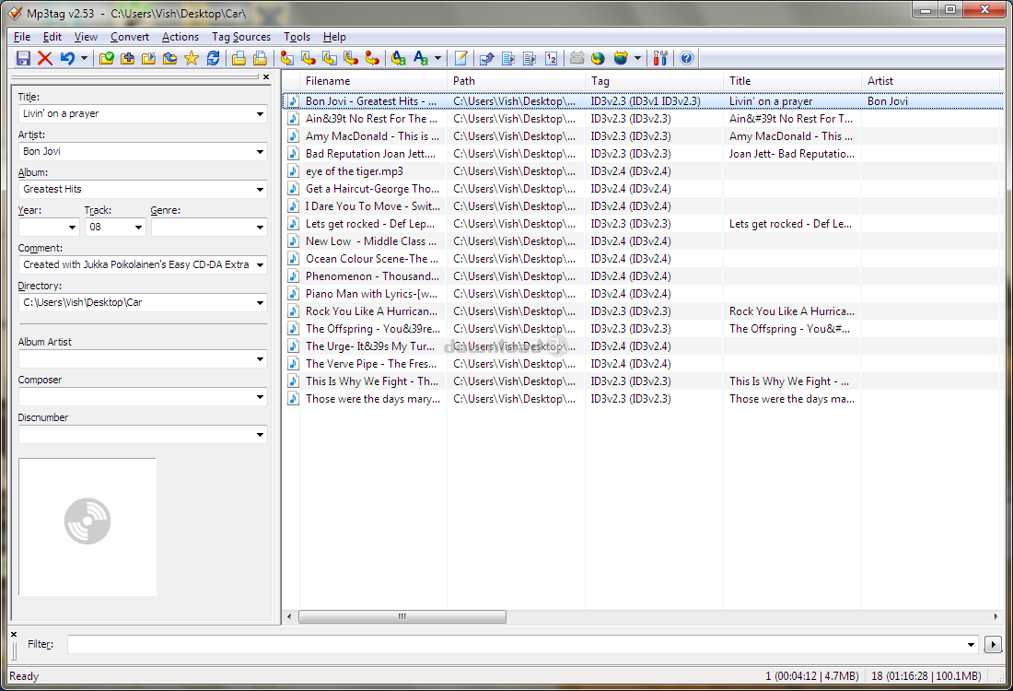Open Auto-numbering wizard icon
This screenshot has width=1013, height=691.
pyautogui.click(x=551, y=58)
